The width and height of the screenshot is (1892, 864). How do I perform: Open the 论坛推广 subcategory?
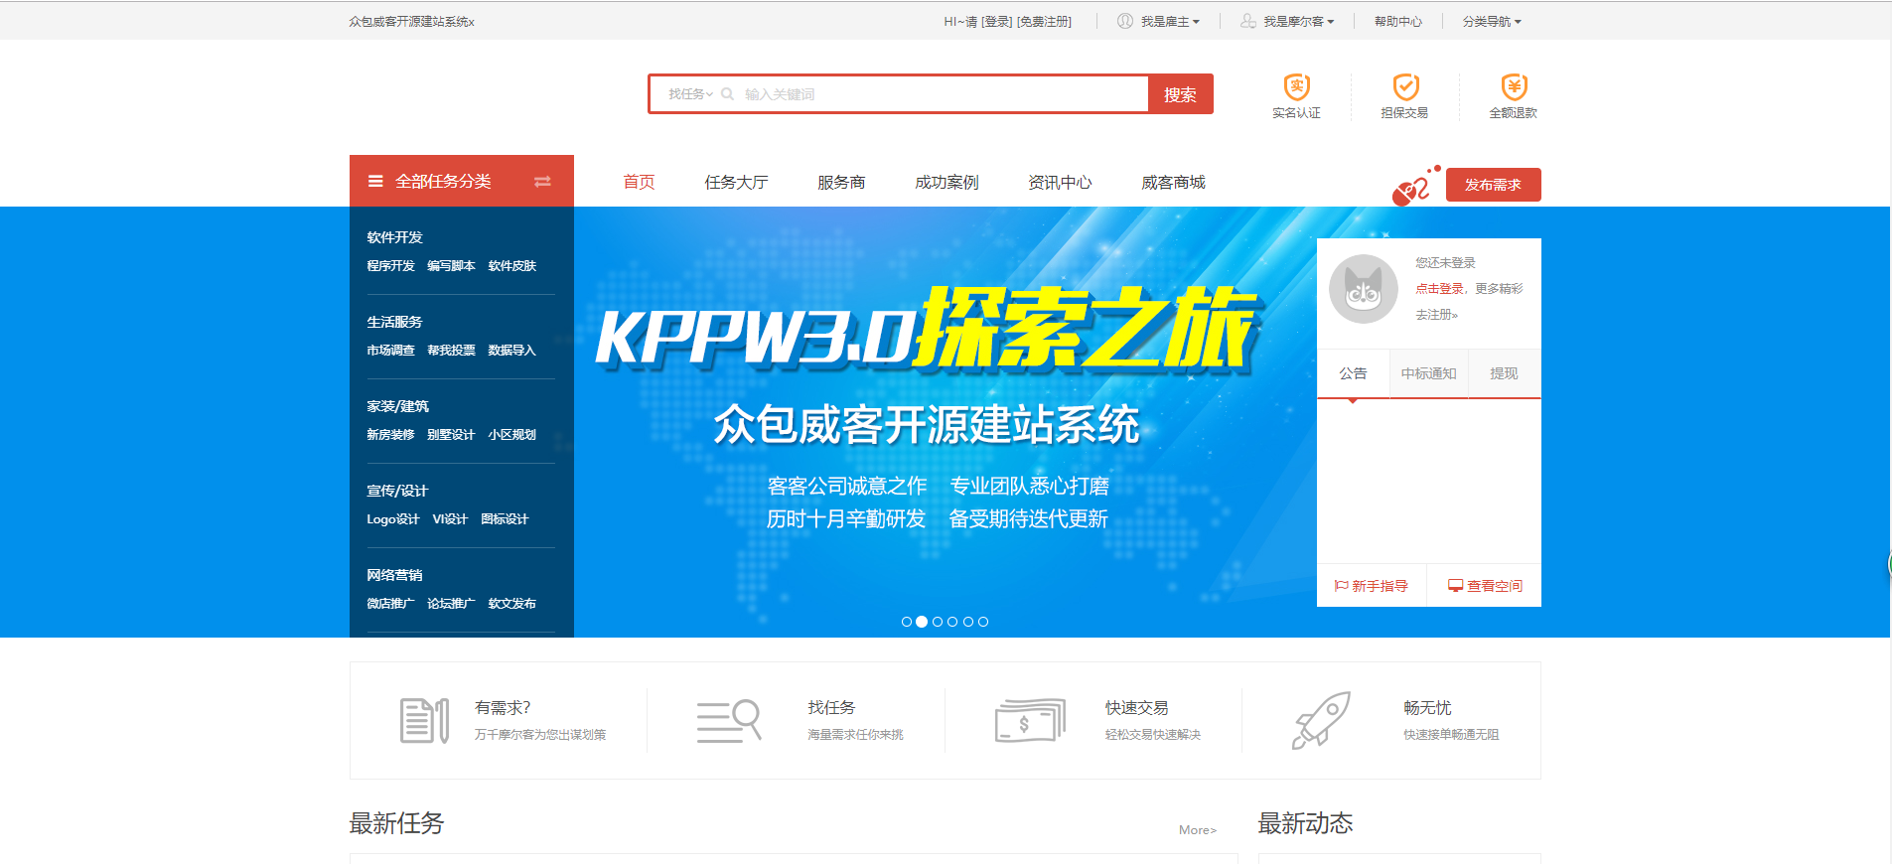pos(452,604)
